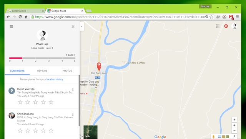The height and width of the screenshot is (139, 246).
Task: Open the location history link
Action: tap(55, 79)
